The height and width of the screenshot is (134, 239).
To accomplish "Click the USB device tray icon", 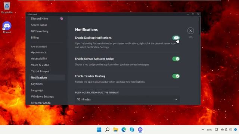I will click(x=226, y=130).
